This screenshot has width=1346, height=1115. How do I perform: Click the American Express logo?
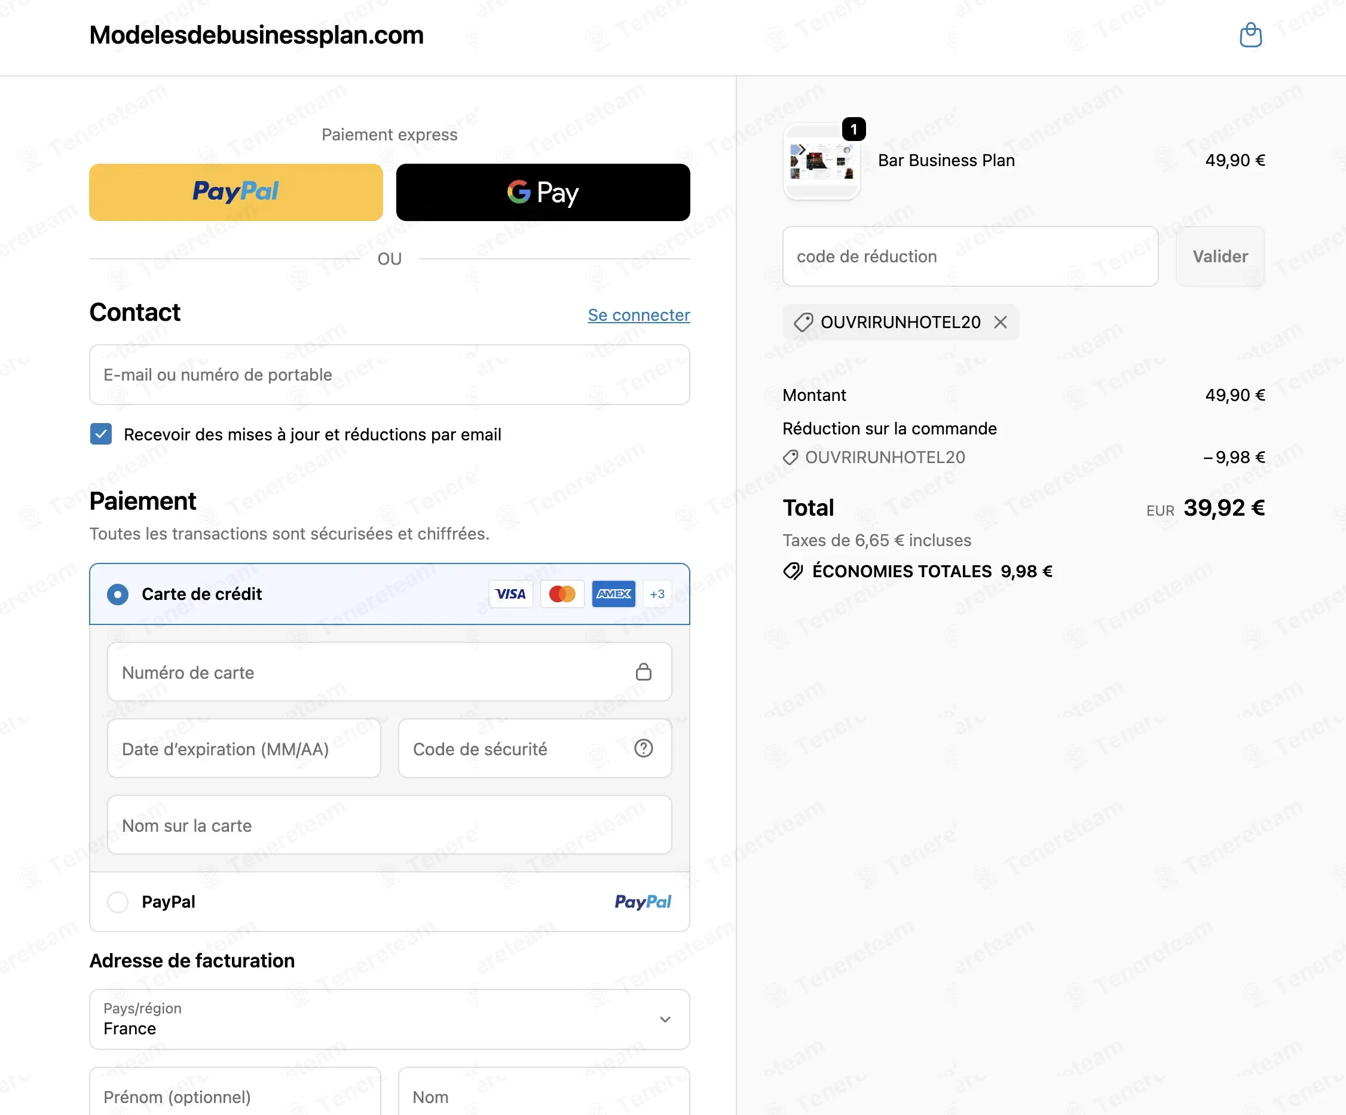(x=613, y=594)
